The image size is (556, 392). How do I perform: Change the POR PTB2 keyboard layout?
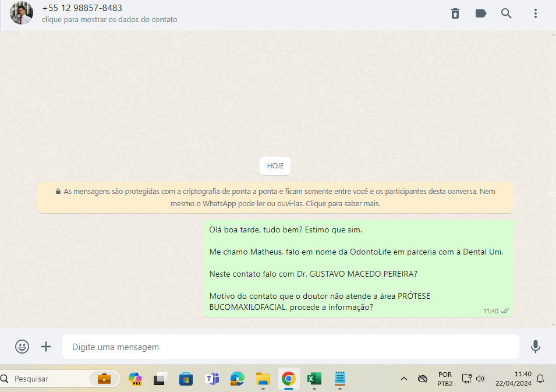pos(445,379)
